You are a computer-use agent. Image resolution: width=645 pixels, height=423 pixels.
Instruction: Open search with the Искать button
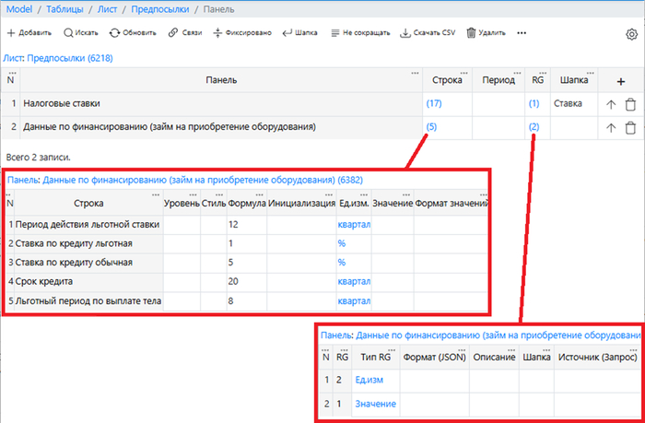click(81, 33)
